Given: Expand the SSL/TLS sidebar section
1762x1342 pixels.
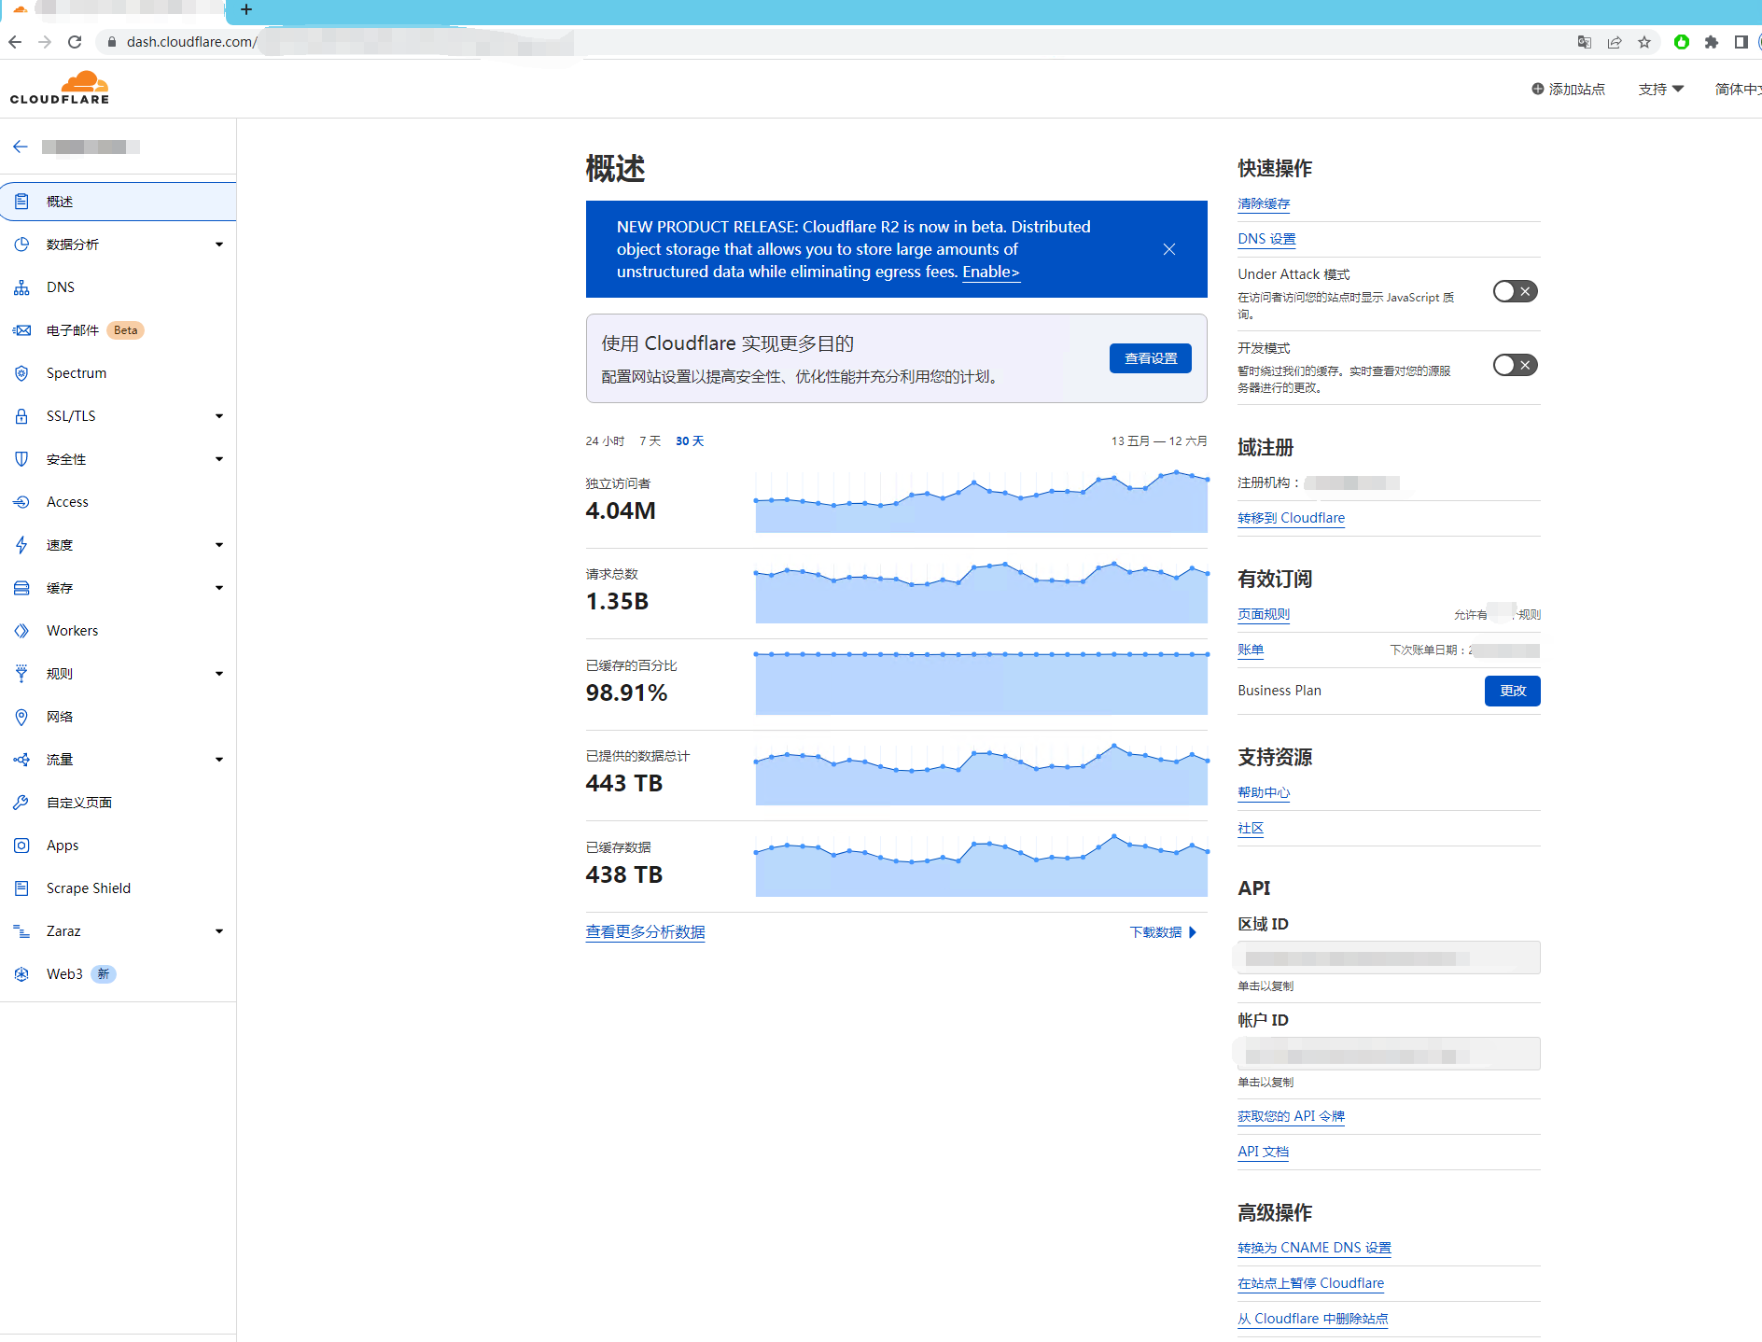Looking at the screenshot, I should (x=219, y=416).
